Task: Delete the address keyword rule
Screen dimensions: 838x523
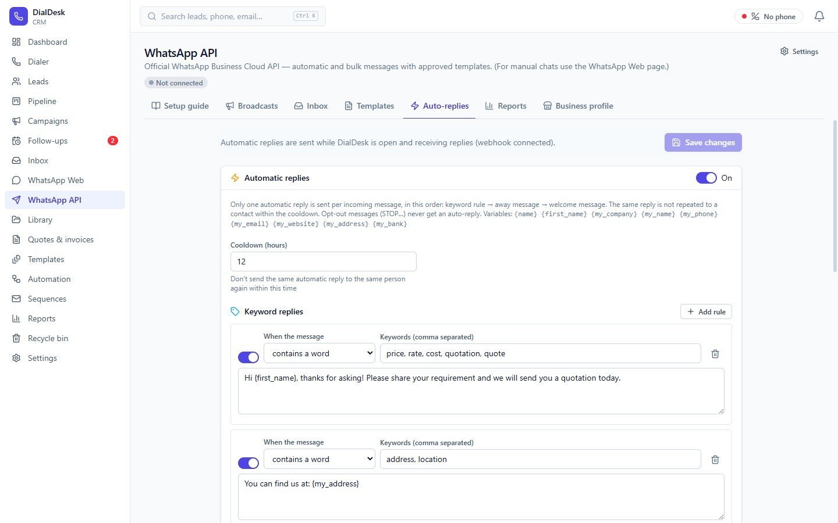Action: (715, 459)
